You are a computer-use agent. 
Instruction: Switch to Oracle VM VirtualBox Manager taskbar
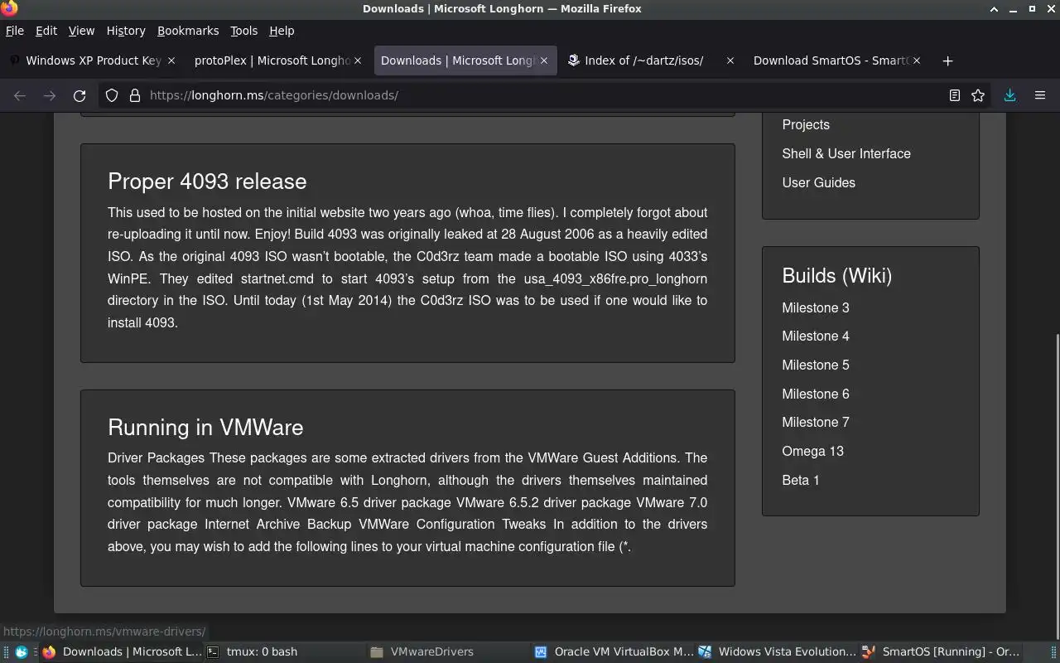click(614, 652)
